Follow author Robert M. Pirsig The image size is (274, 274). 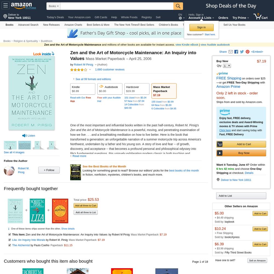pos(49,170)
